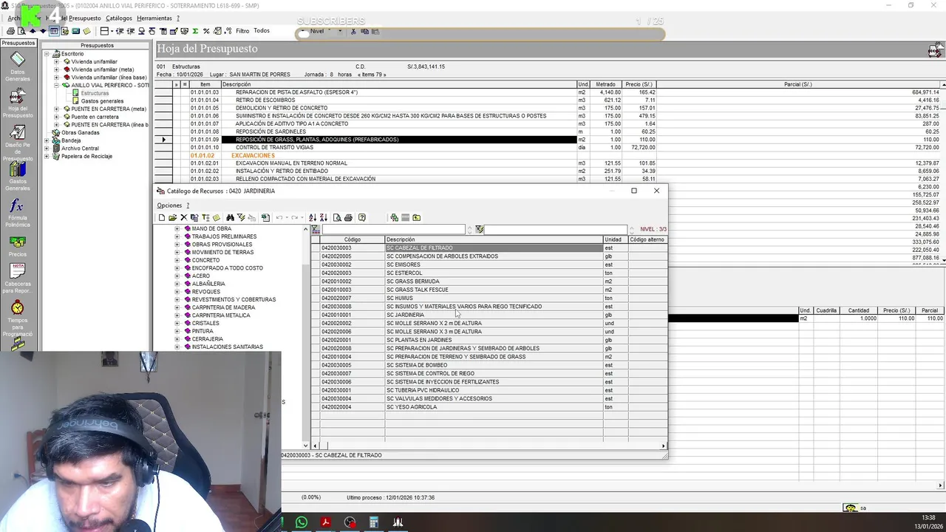The height and width of the screenshot is (532, 946).
Task: Collapse the ANILLO VIAL PERIFERICO tree node
Action: (x=56, y=86)
